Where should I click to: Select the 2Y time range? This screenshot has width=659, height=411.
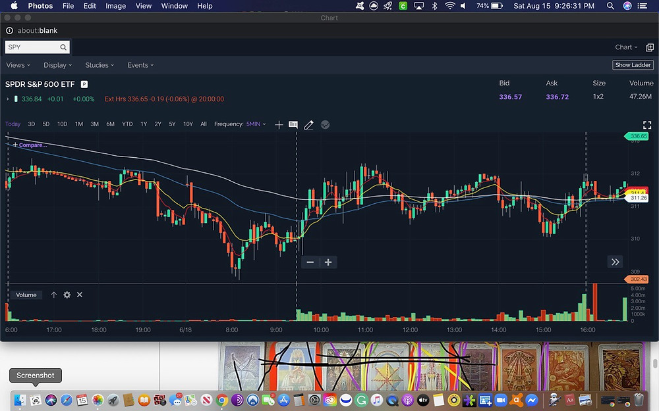coord(158,124)
